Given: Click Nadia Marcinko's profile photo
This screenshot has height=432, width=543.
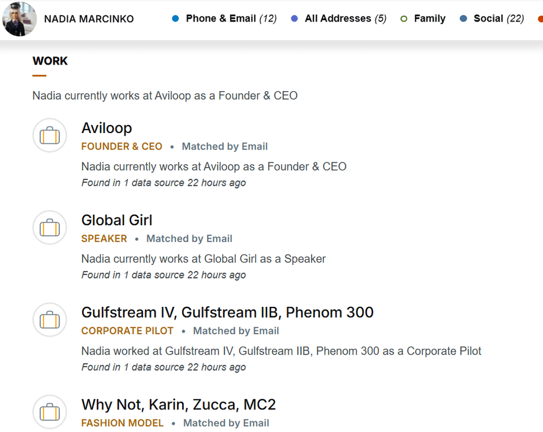Looking at the screenshot, I should pos(20,19).
